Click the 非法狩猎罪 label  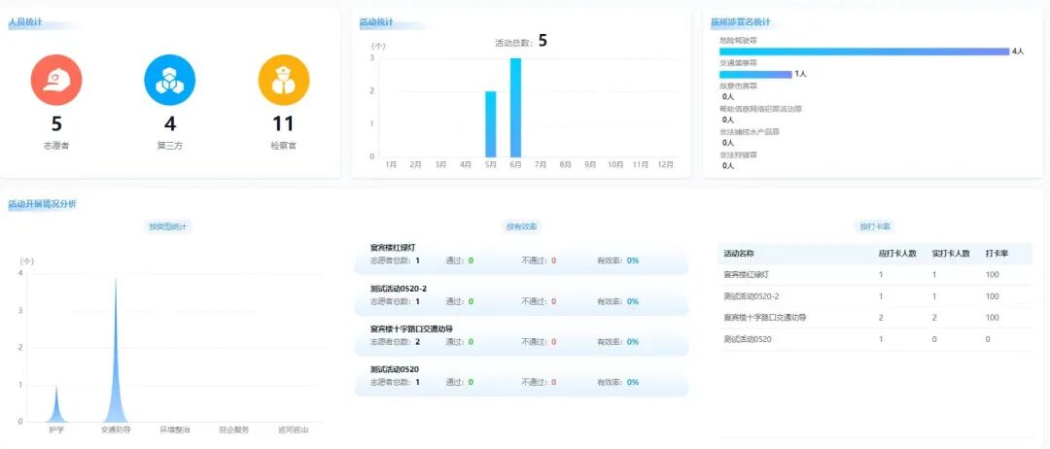coord(738,155)
